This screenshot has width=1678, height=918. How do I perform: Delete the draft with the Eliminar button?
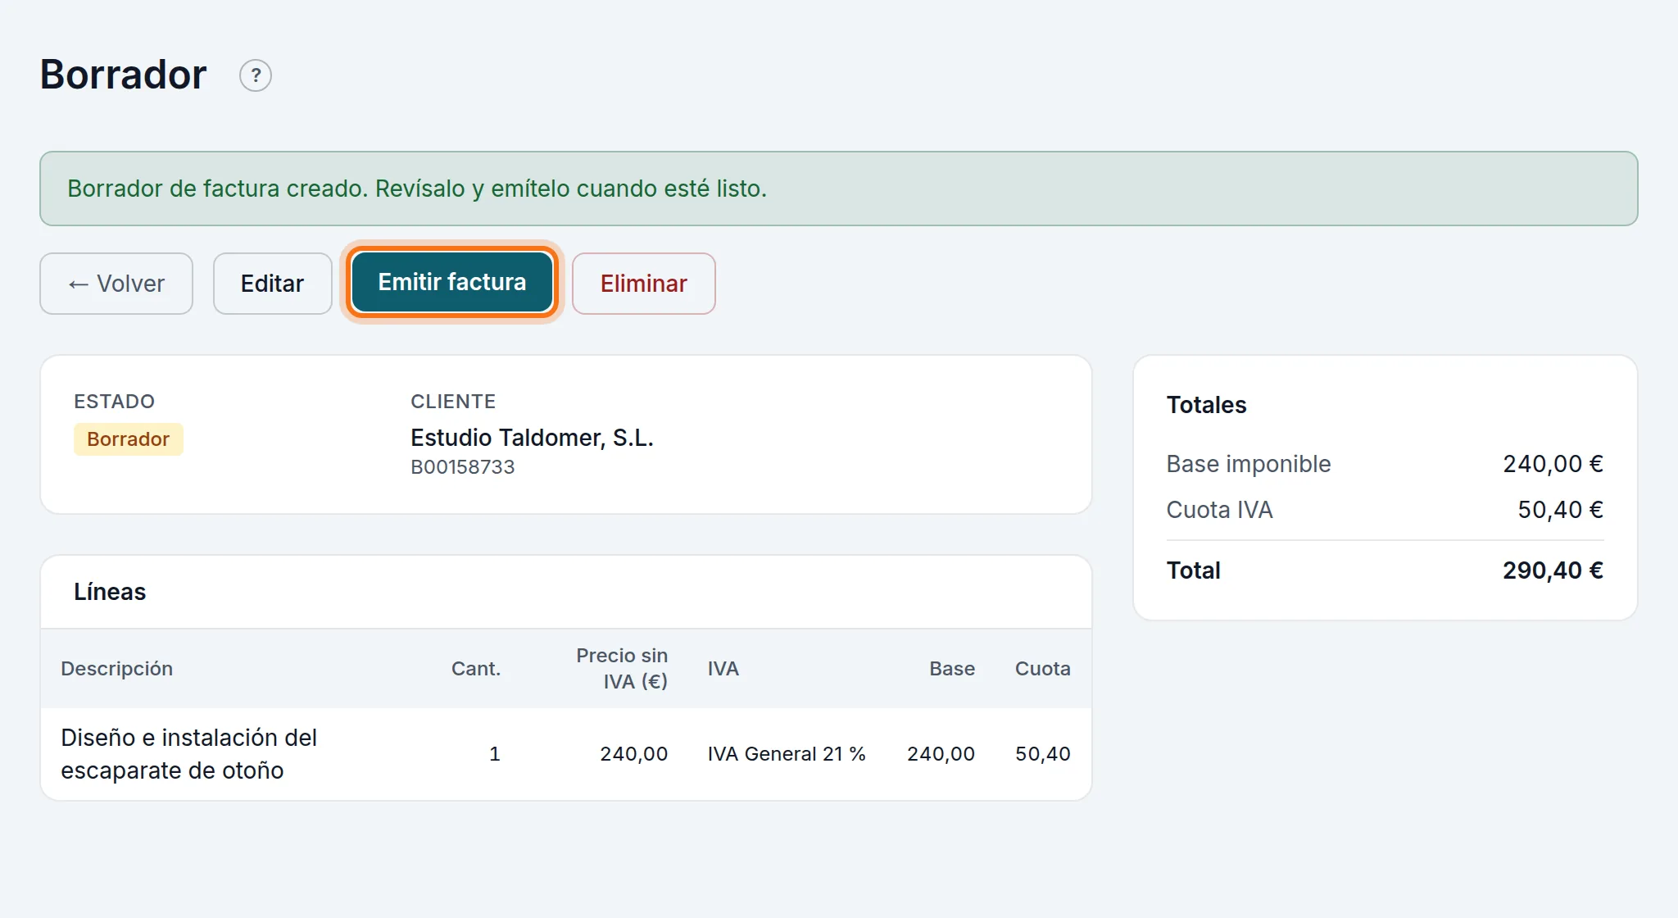tap(644, 284)
